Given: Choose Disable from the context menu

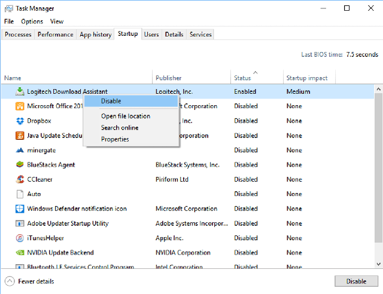Looking at the screenshot, I should [x=111, y=101].
